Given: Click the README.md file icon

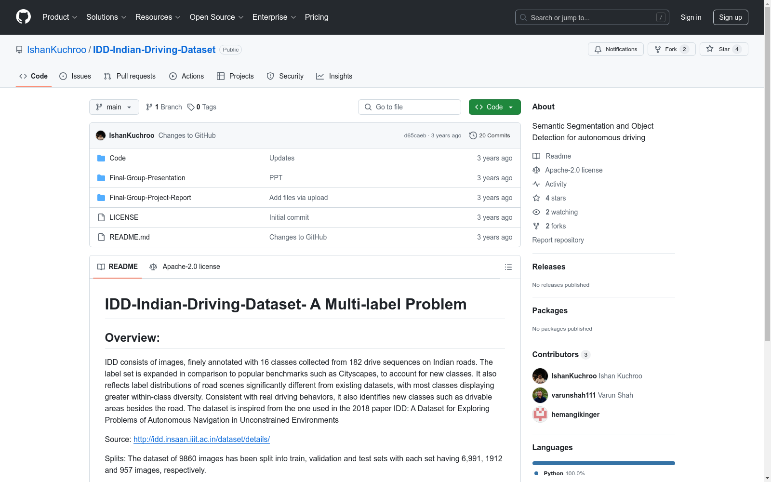Looking at the screenshot, I should coord(101,237).
